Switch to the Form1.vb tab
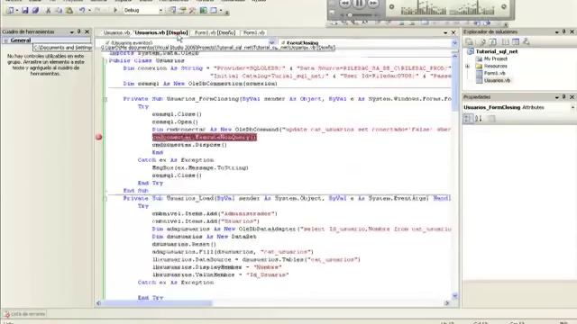This screenshot has width=577, height=324. click(x=254, y=32)
